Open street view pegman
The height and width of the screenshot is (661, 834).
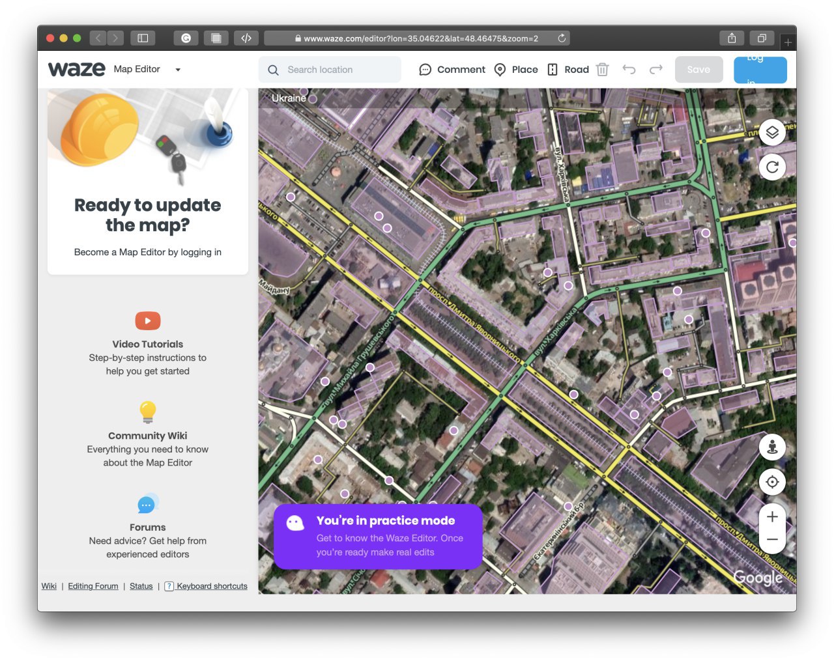[x=772, y=447]
